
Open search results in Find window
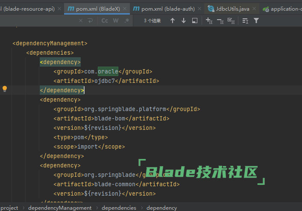195,21
